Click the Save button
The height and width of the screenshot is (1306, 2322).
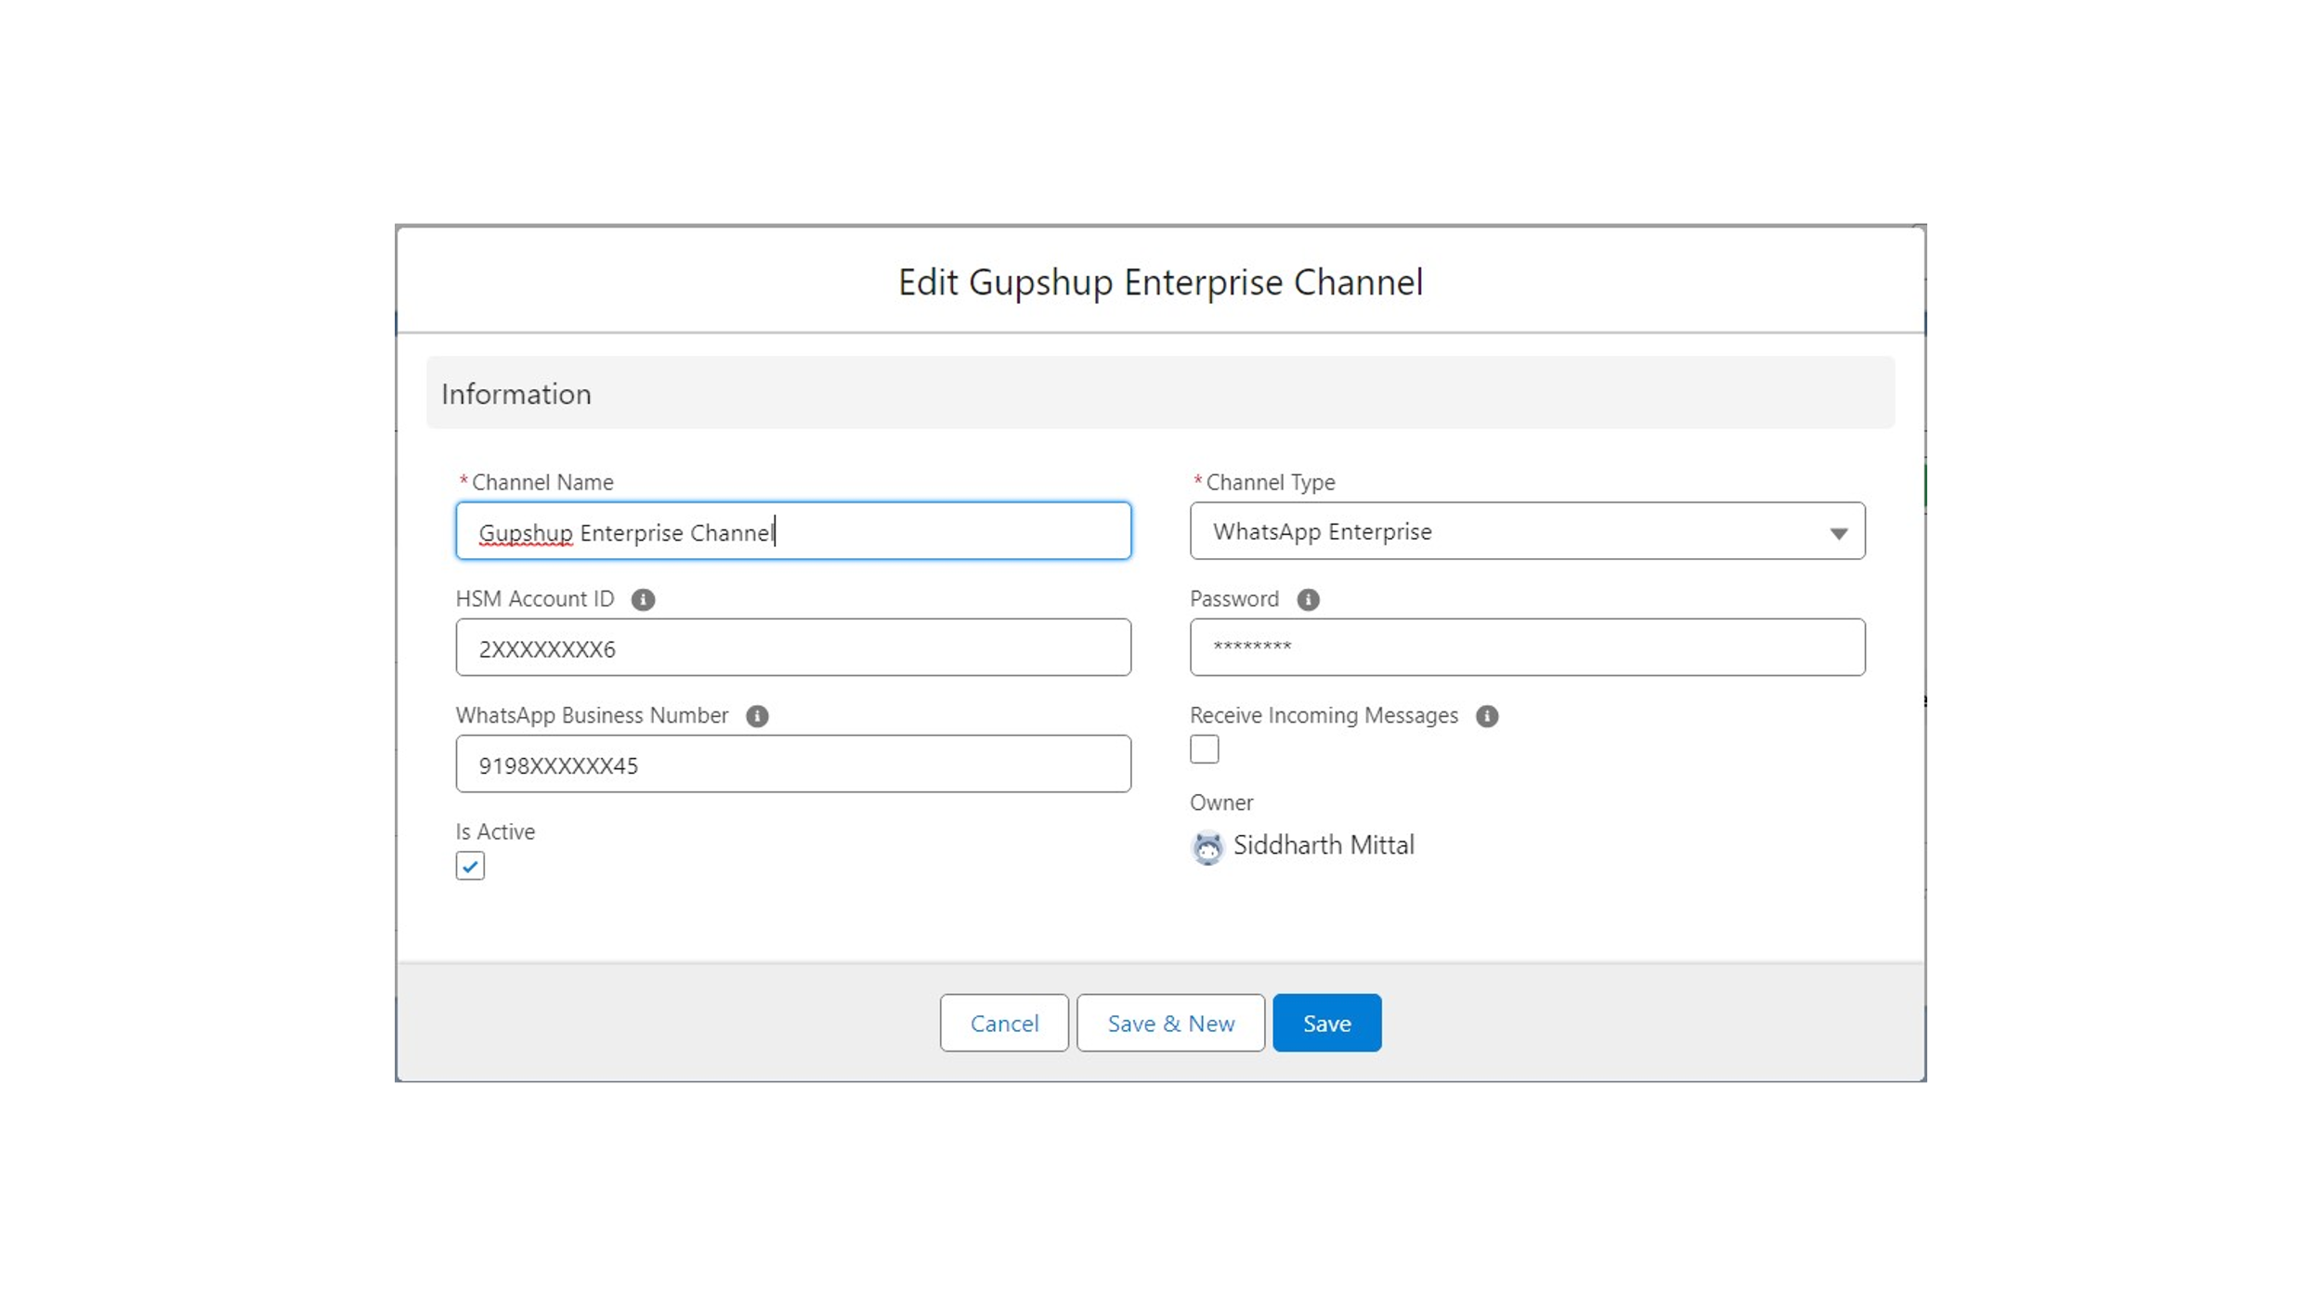(1327, 1022)
